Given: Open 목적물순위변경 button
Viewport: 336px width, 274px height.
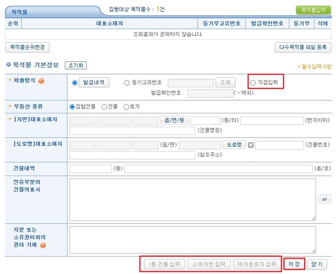Looking at the screenshot, I should tap(28, 47).
